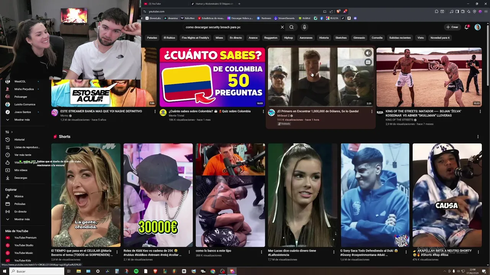Click the Crear button
Viewport: 490px width, 275px height.
click(452, 27)
